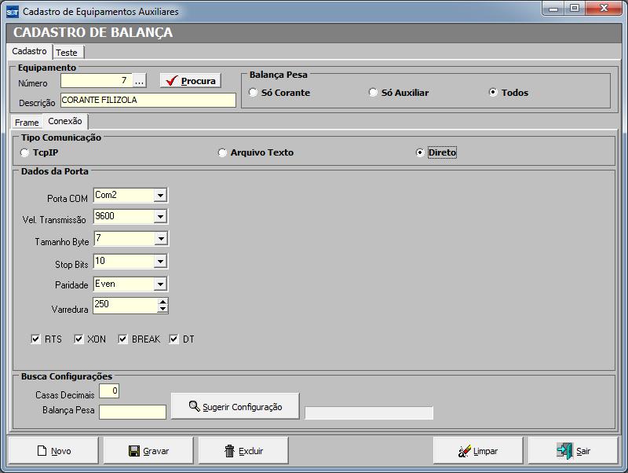Click Excluir with the trash can icon
Image resolution: width=628 pixels, height=473 pixels.
(244, 451)
